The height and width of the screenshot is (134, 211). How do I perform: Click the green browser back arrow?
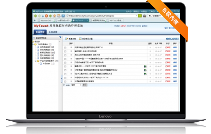(36, 16)
